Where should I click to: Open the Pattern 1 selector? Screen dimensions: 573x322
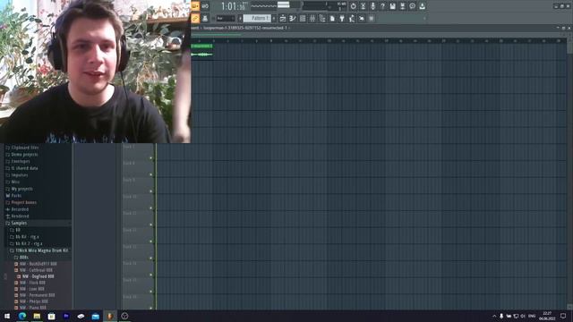coord(257,18)
